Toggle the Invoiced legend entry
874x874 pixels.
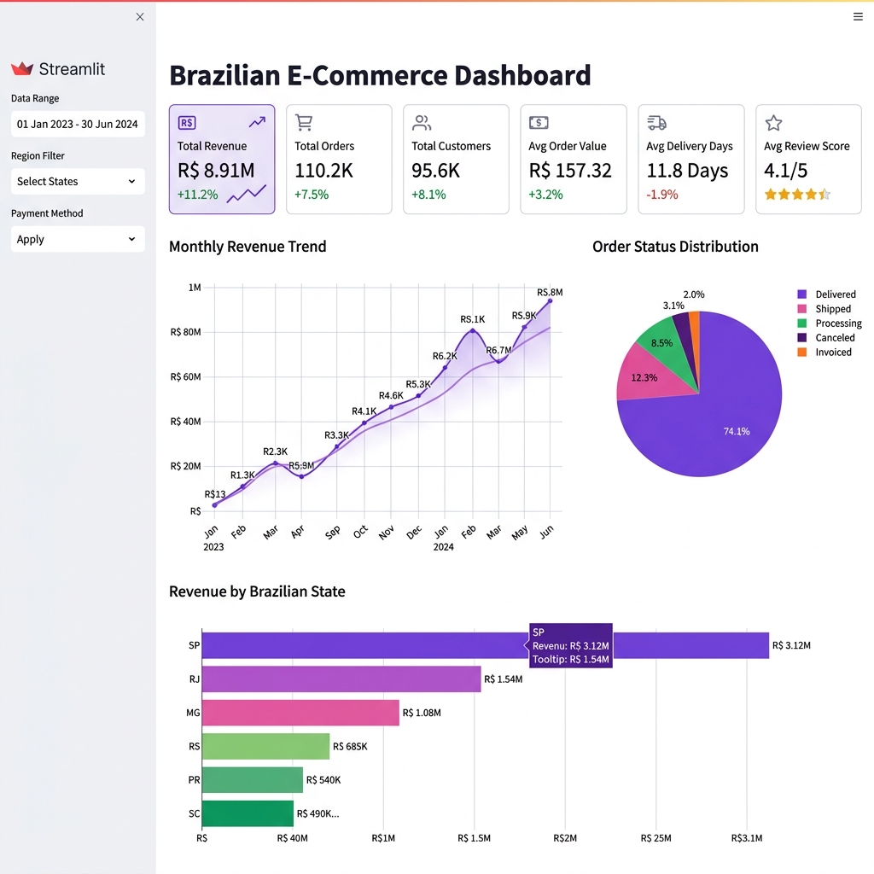(825, 353)
